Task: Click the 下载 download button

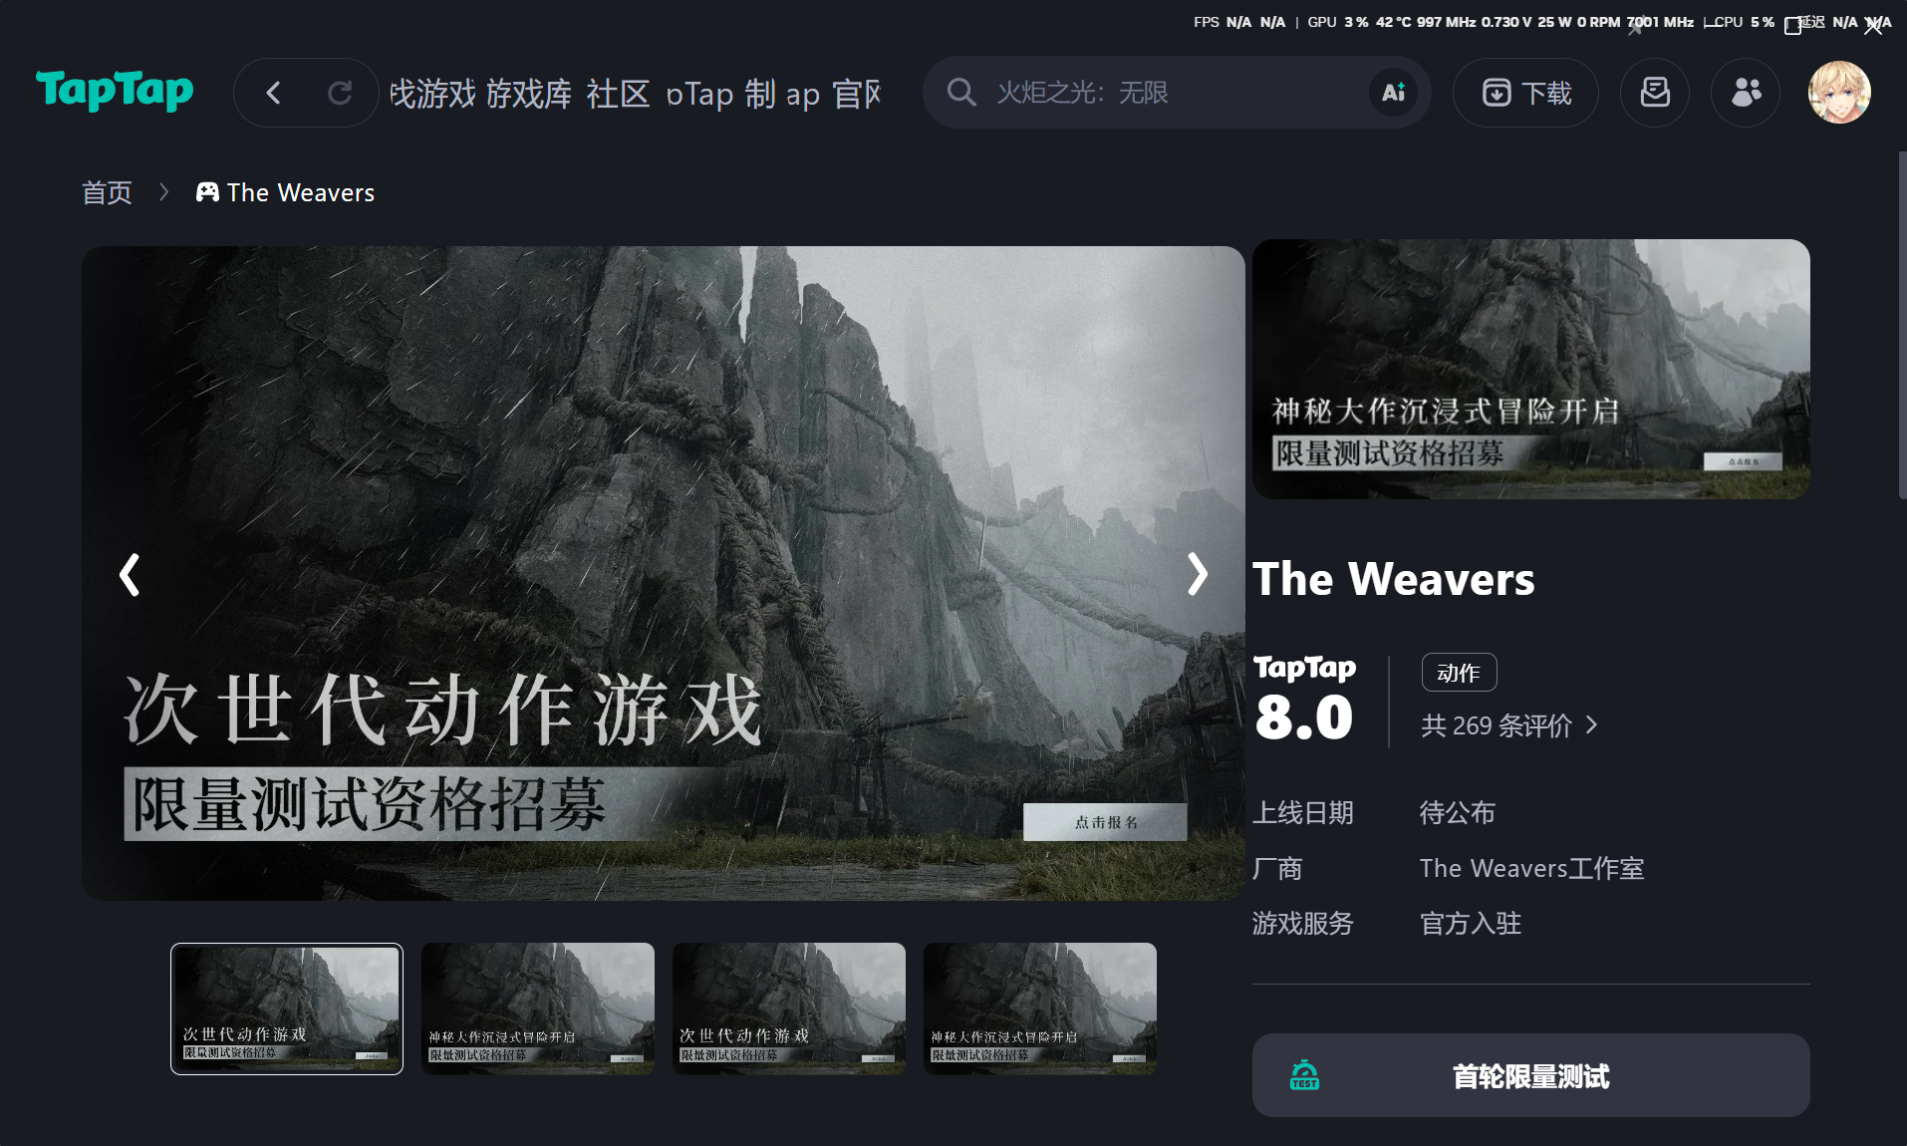Action: tap(1525, 93)
